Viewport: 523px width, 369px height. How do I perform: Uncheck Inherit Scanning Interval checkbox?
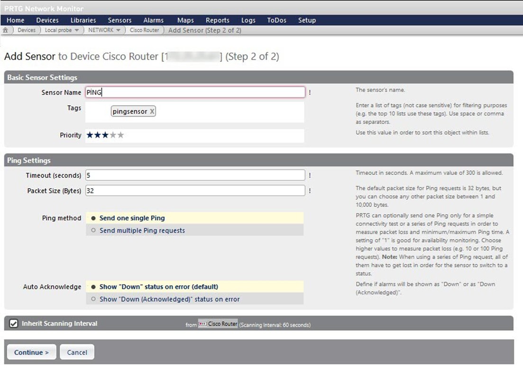[13, 324]
